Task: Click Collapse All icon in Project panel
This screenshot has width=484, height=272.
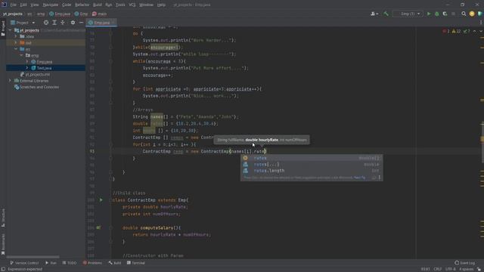Action: (x=63, y=23)
